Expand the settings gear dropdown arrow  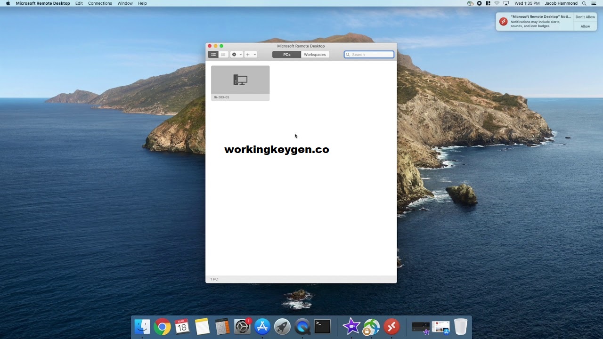coord(239,54)
